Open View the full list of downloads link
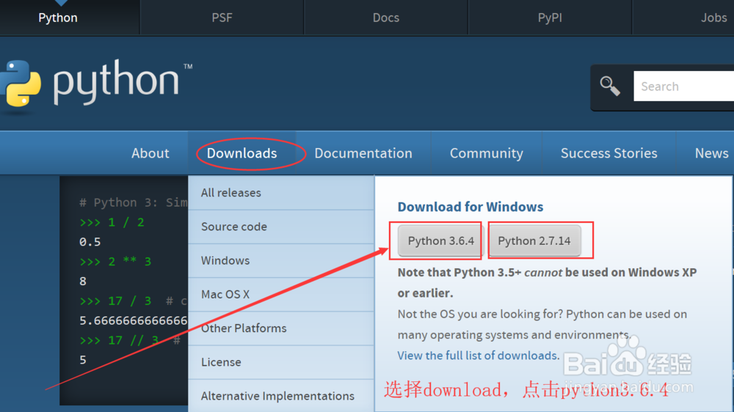734x412 pixels. pyautogui.click(x=478, y=356)
